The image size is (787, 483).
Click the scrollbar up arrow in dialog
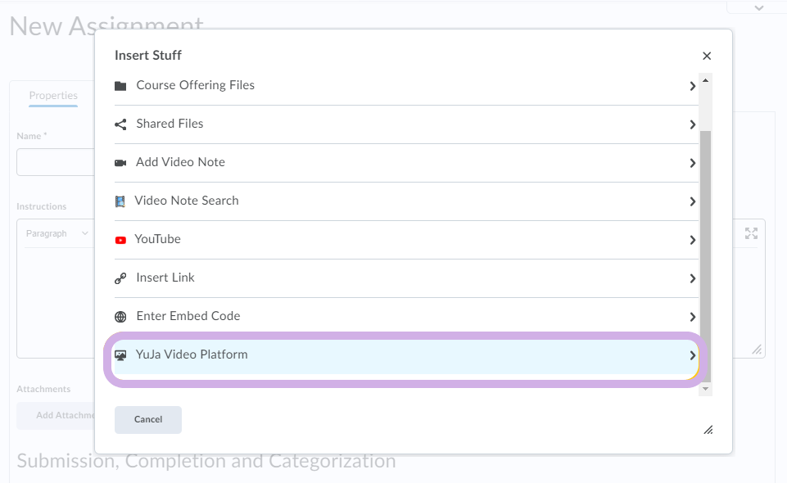pyautogui.click(x=705, y=80)
